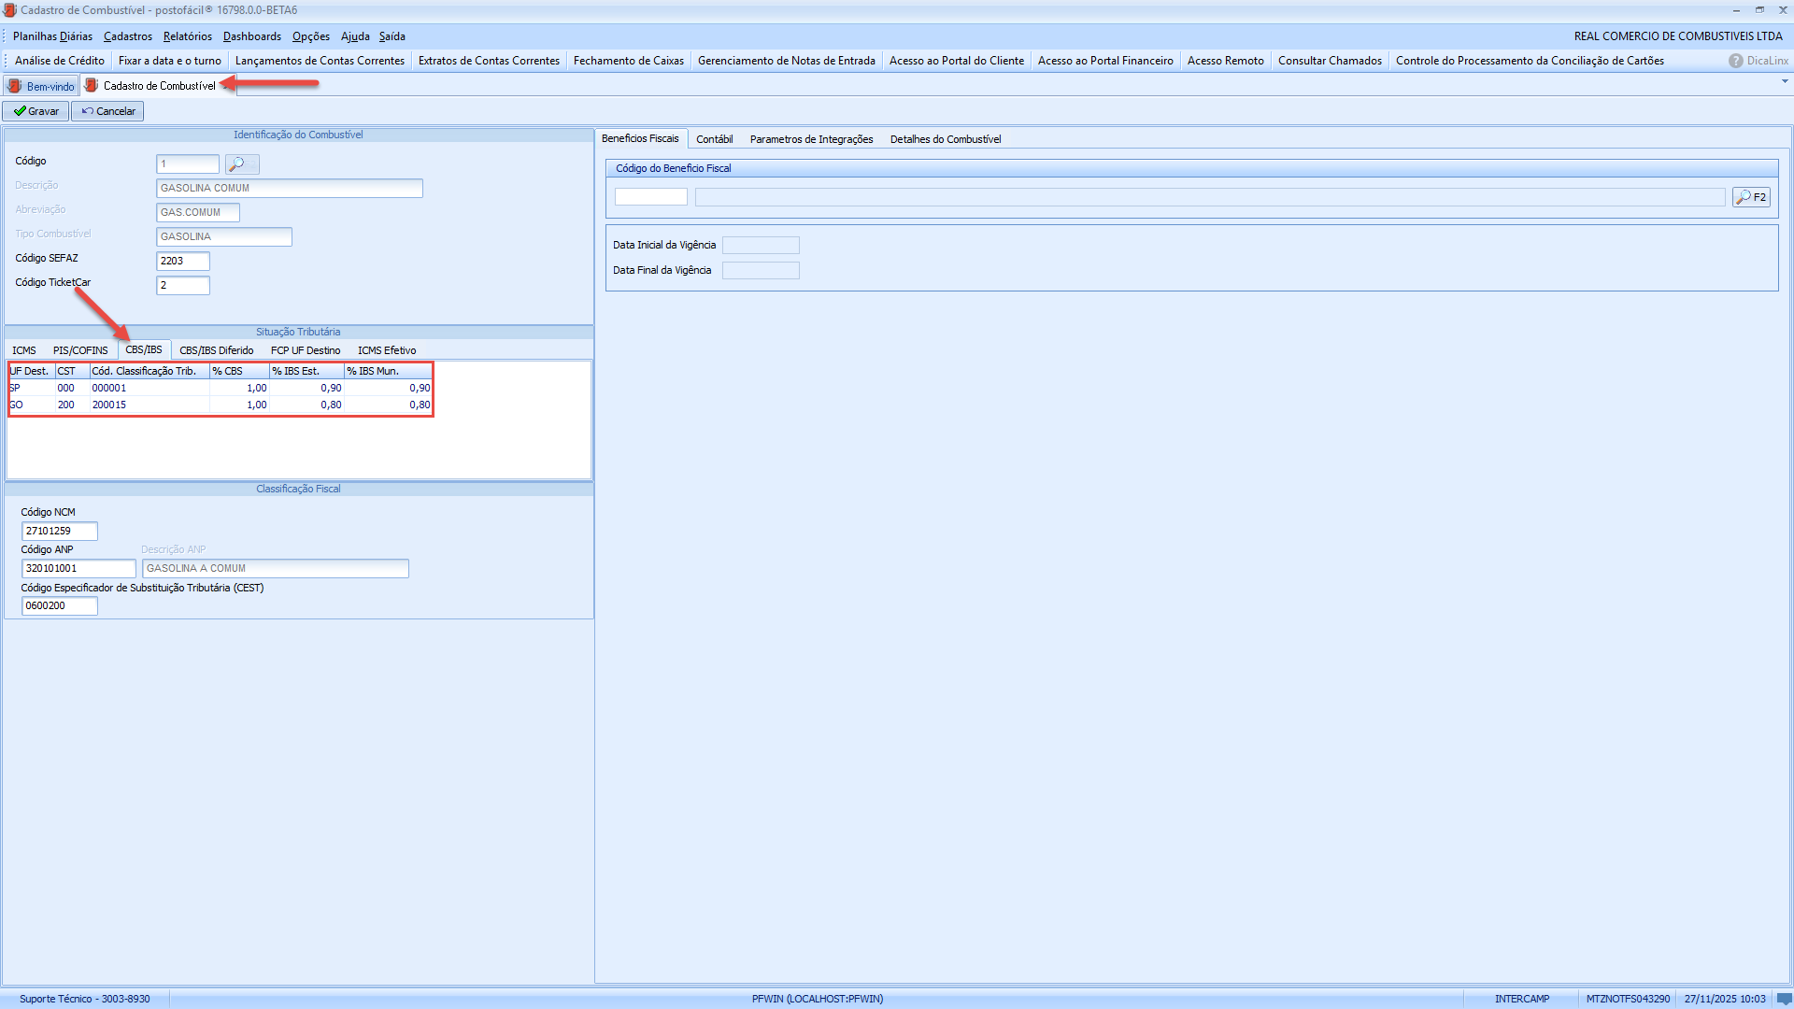The width and height of the screenshot is (1794, 1009).
Task: Click Cancelar button with undo arrow
Action: [x=107, y=111]
